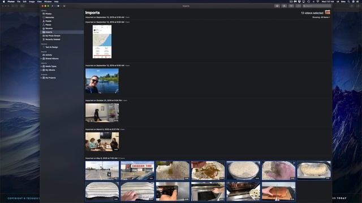Click the Wi-Fi icon in menu bar

pyautogui.click(x=318, y=2)
